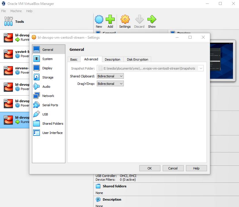The image size is (239, 207).
Task: Open Network category in Settings sidebar
Action: [x=49, y=96]
